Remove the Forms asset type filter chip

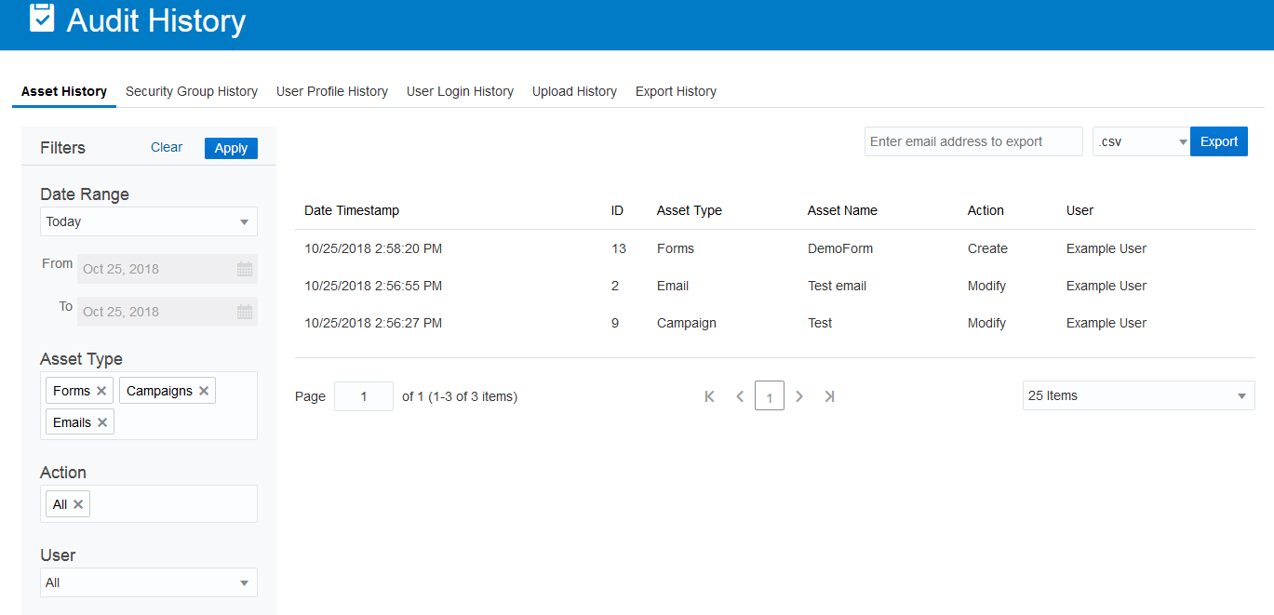(102, 390)
